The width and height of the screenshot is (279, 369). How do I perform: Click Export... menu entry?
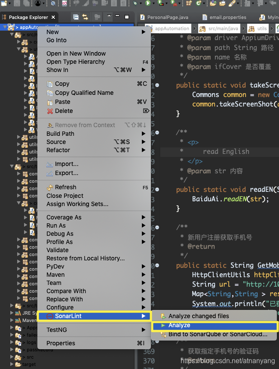click(94, 173)
